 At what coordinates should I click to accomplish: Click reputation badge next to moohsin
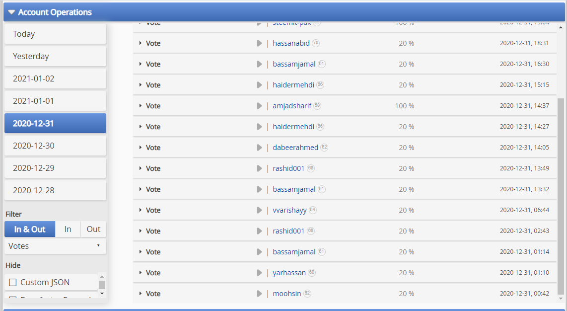(x=307, y=293)
